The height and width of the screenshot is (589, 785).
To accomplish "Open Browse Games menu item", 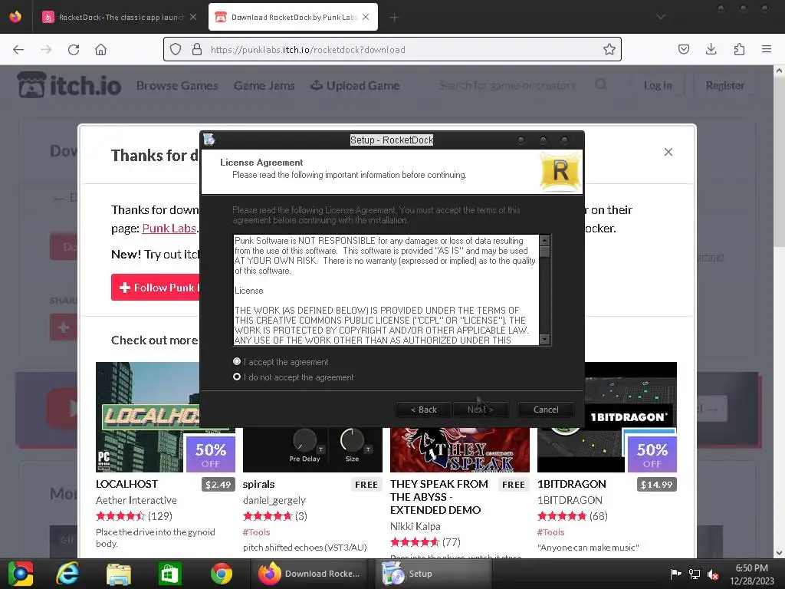I will pyautogui.click(x=177, y=86).
